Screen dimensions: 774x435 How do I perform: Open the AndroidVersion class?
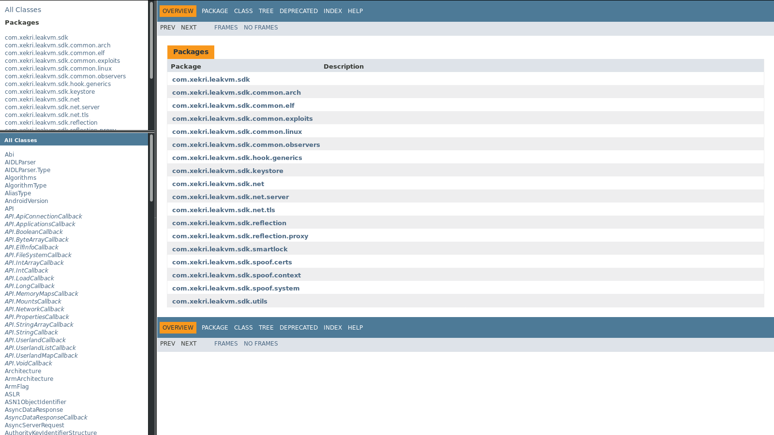[26, 201]
